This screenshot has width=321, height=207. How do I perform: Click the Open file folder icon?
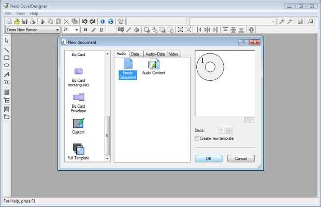coord(17,22)
